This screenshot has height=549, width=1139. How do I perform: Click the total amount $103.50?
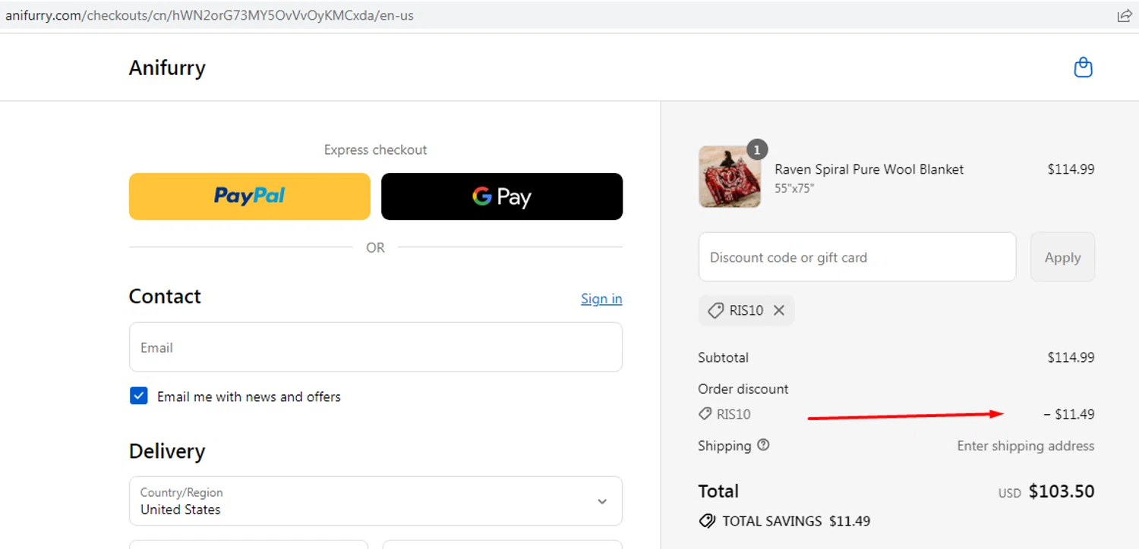pyautogui.click(x=1062, y=491)
